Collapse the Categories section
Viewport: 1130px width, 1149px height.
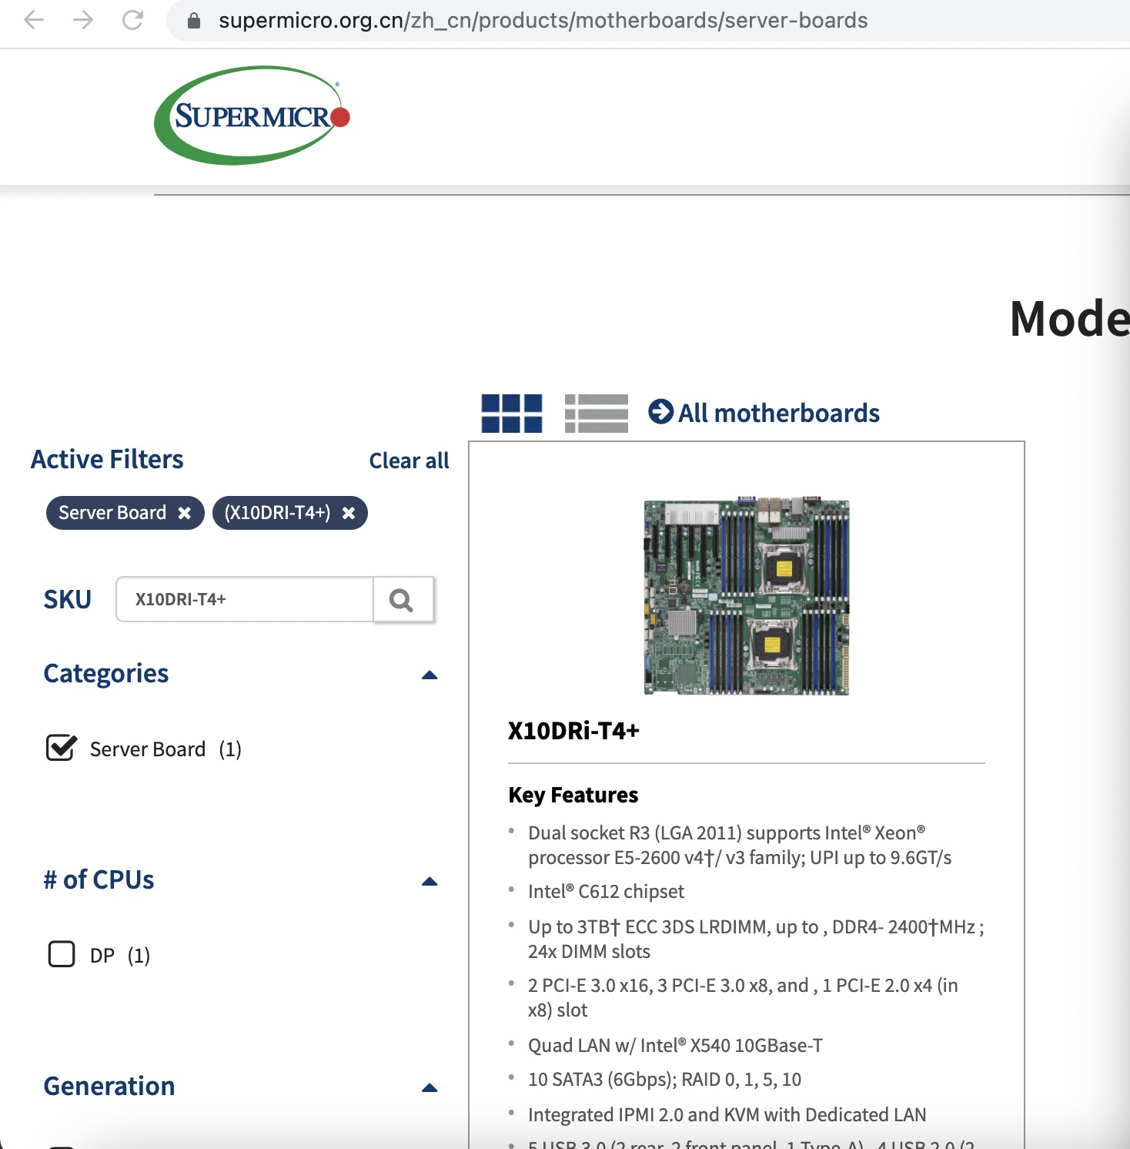(x=429, y=675)
